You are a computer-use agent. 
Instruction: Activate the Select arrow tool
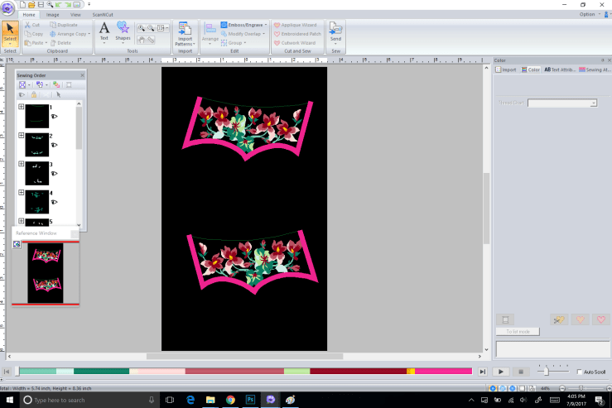pos(10,31)
